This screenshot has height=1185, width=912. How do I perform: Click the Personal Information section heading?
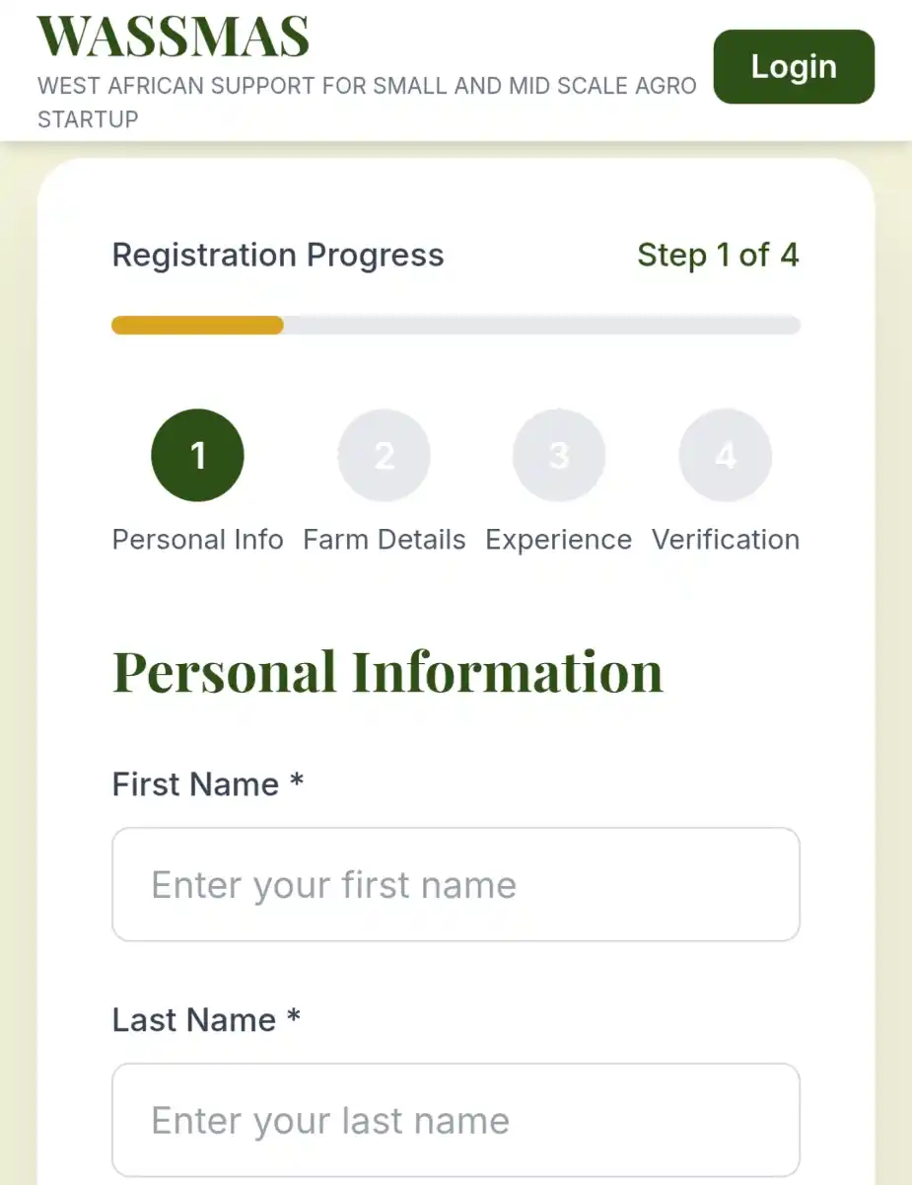(387, 672)
